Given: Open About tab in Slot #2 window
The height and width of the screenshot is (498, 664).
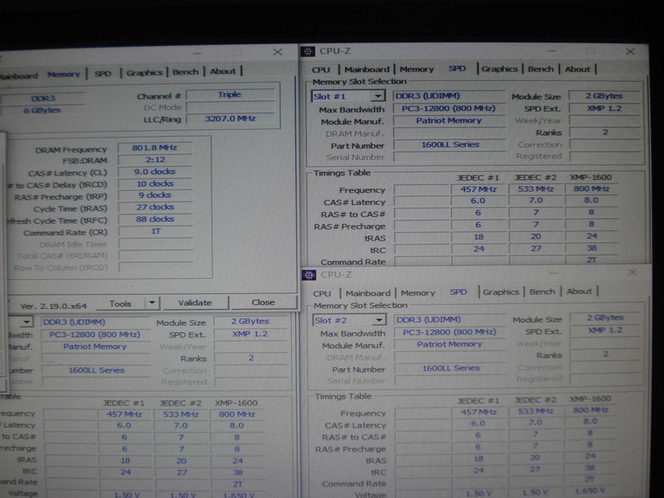Looking at the screenshot, I should click(579, 292).
